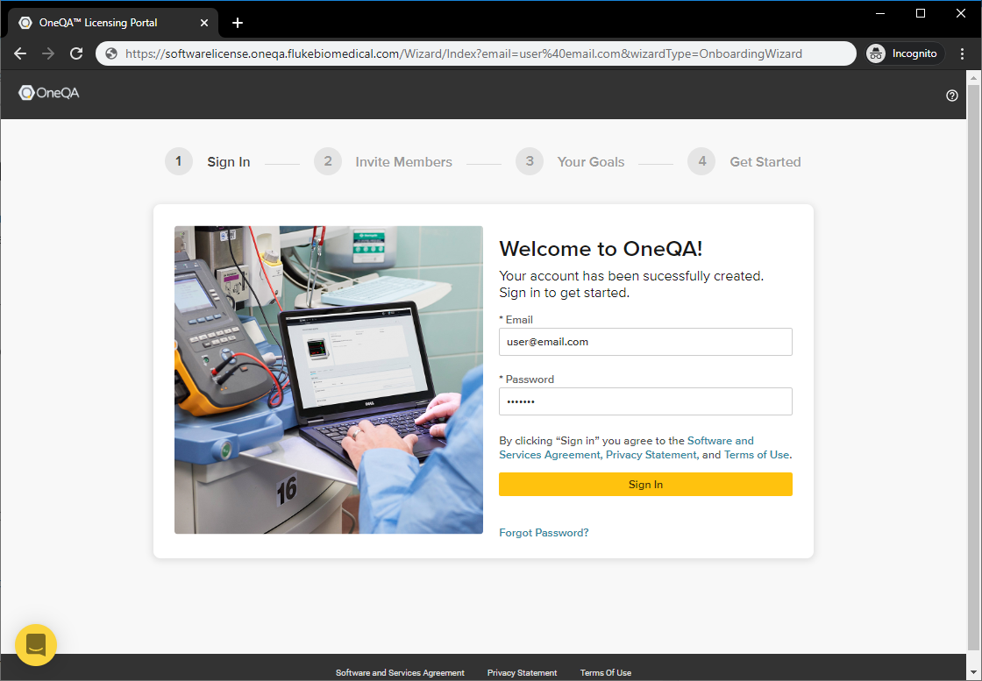Open the Chrome three-dot menu
The height and width of the screenshot is (681, 982).
point(963,53)
